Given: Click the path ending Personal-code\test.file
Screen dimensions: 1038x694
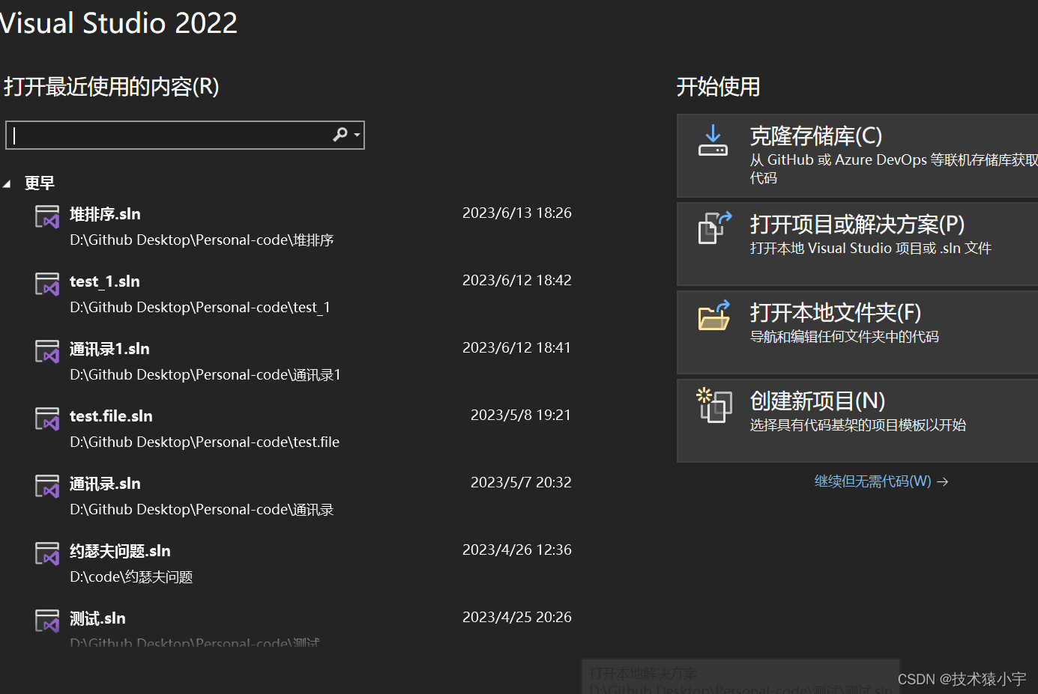Looking at the screenshot, I should coord(205,442).
